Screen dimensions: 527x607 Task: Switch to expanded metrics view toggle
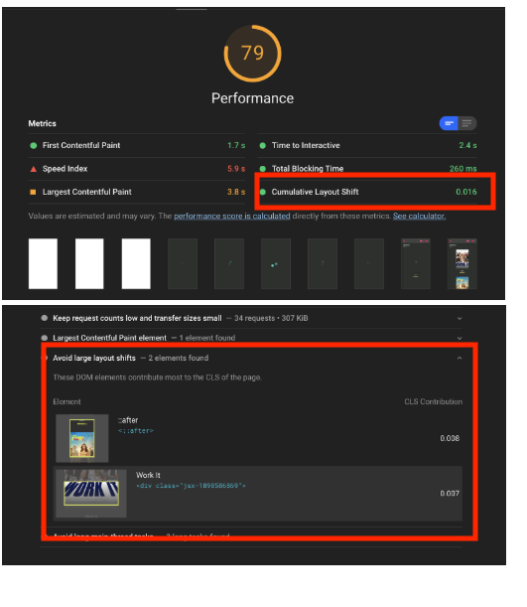click(467, 123)
